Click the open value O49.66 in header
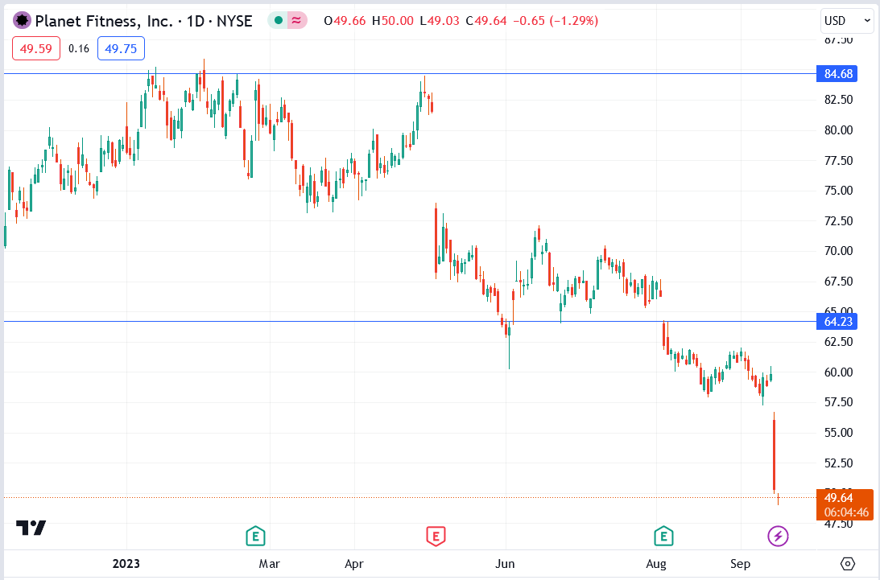The width and height of the screenshot is (880, 580). [x=345, y=21]
